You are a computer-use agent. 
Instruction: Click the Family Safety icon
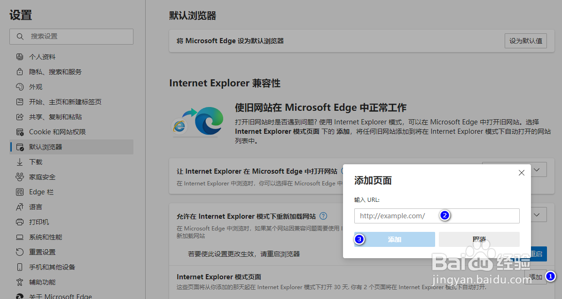tap(20, 177)
